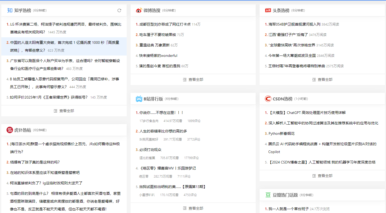This screenshot has height=213, width=386.
Task: Click the 头条热榜 heading
Action: tap(281, 10)
